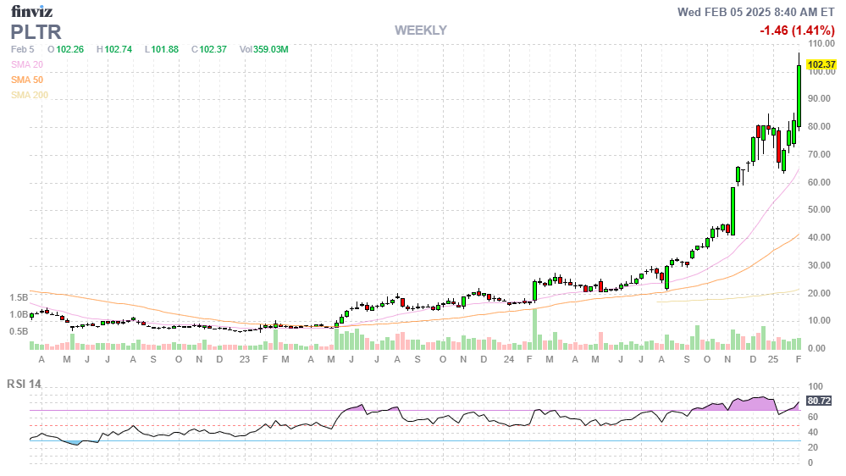Click the 20.00 price axis label

819,294
